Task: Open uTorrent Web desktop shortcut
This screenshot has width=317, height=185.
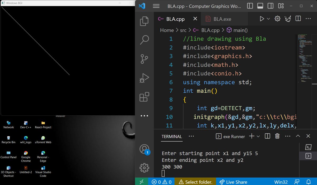Action: point(43,140)
